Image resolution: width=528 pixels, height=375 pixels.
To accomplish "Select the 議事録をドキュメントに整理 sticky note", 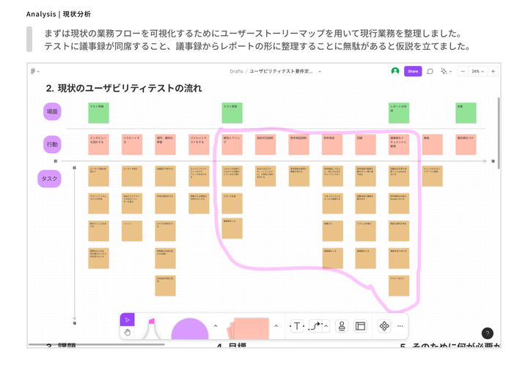I will click(399, 144).
